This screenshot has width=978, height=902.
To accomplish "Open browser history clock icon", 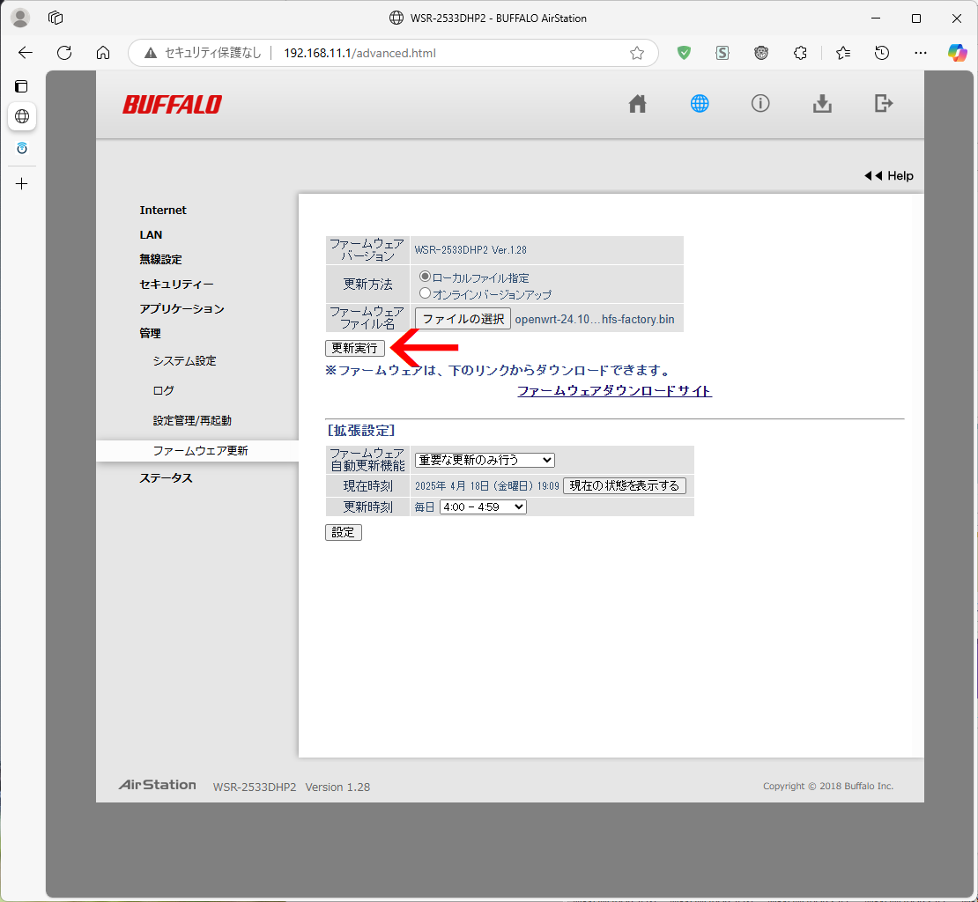I will point(881,53).
